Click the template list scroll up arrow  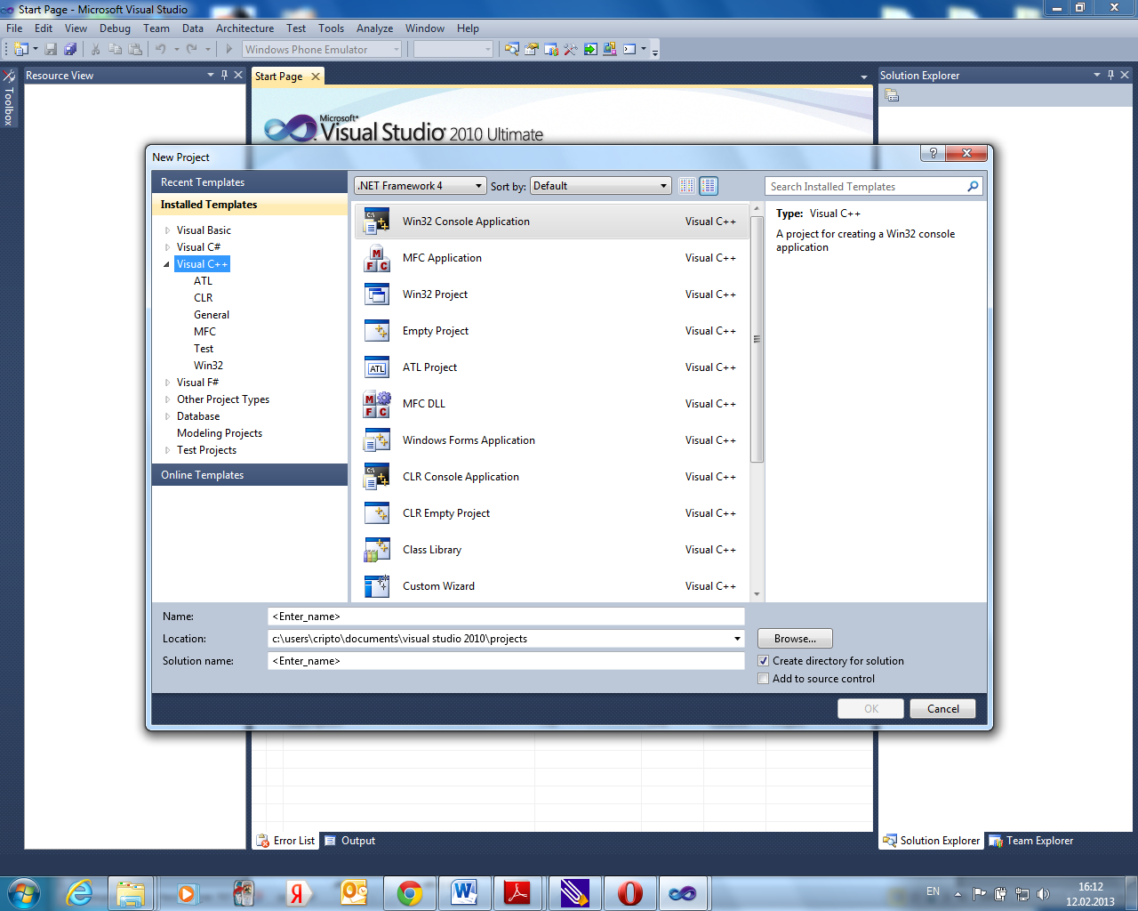point(757,209)
